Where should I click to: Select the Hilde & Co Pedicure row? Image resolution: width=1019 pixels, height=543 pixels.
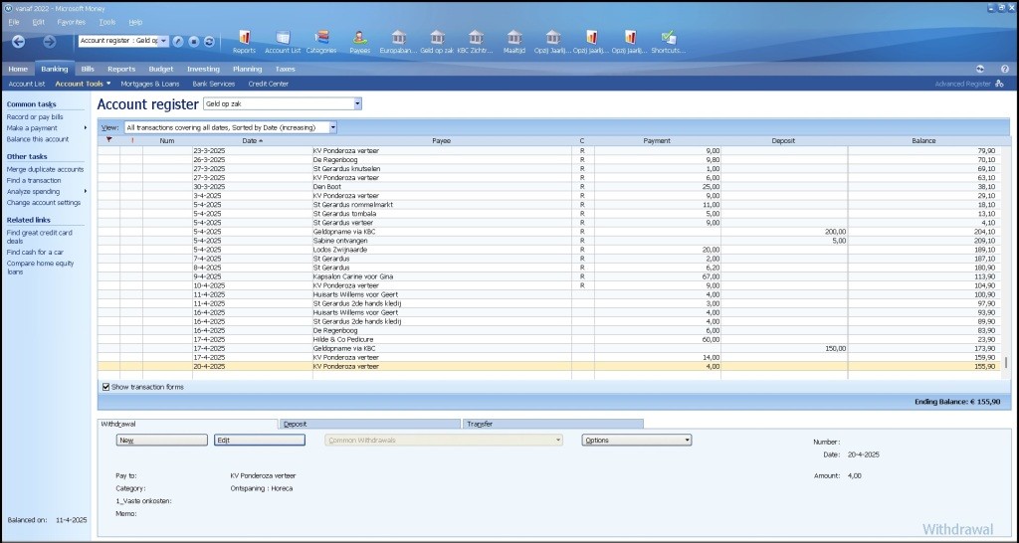[549, 339]
